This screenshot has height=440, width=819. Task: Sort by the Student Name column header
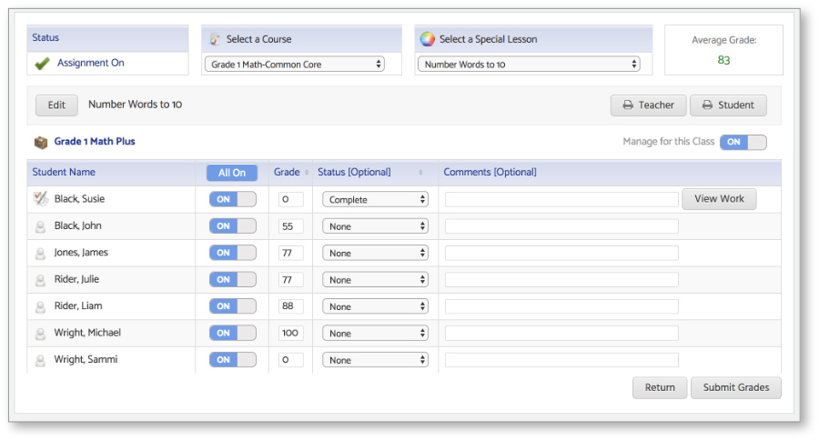[64, 172]
